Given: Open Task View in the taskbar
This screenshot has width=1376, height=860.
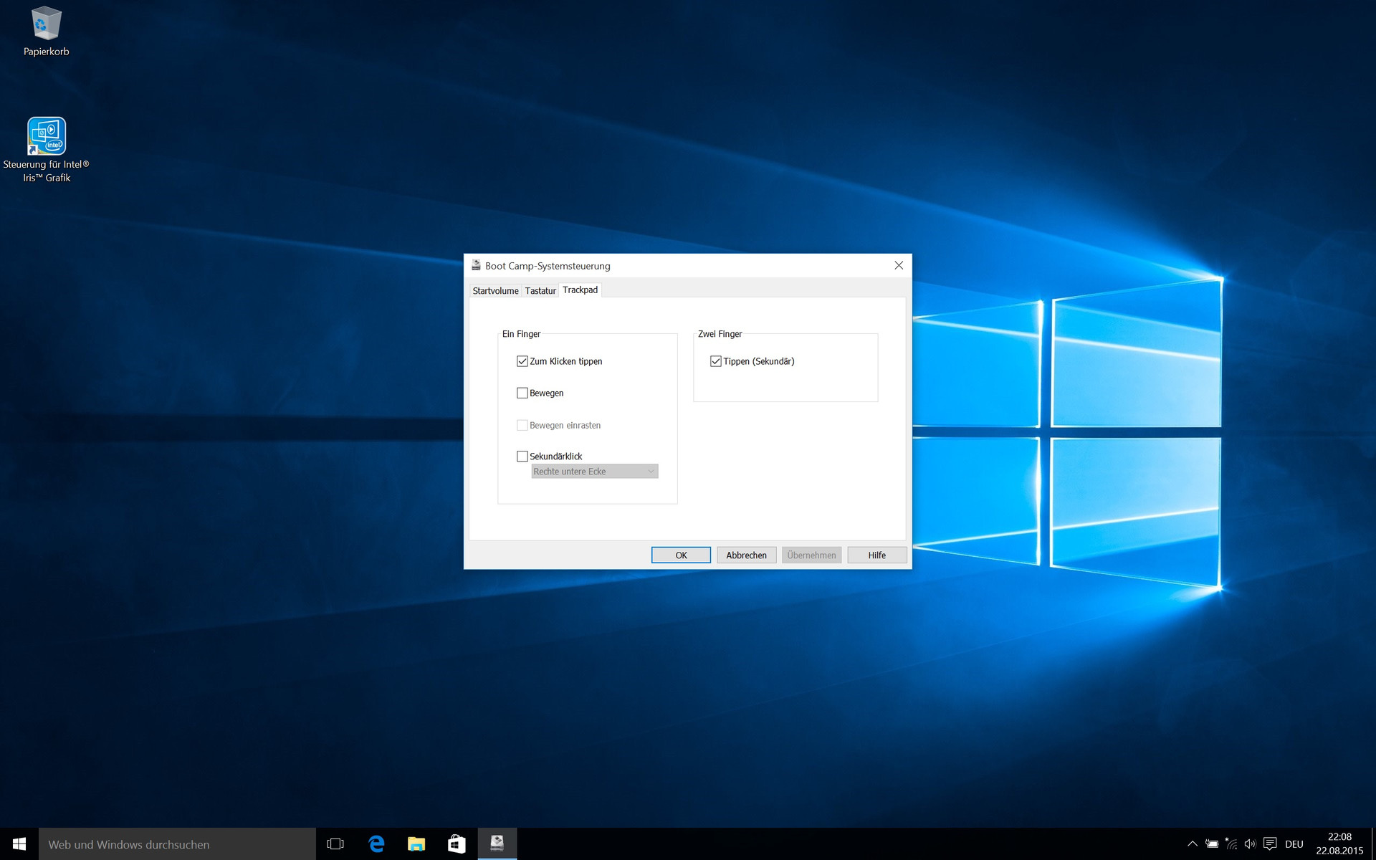Looking at the screenshot, I should coord(335,844).
